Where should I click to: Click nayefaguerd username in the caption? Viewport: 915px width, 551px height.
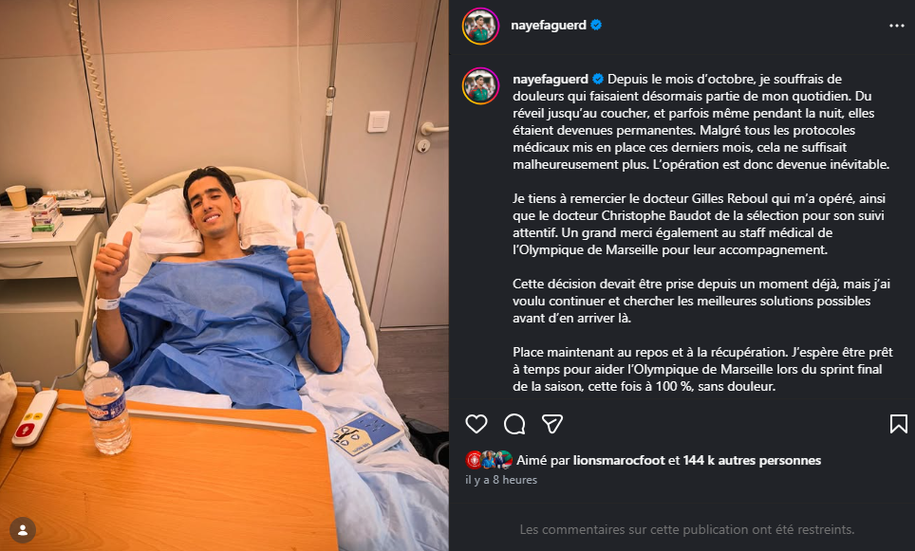[x=551, y=79]
